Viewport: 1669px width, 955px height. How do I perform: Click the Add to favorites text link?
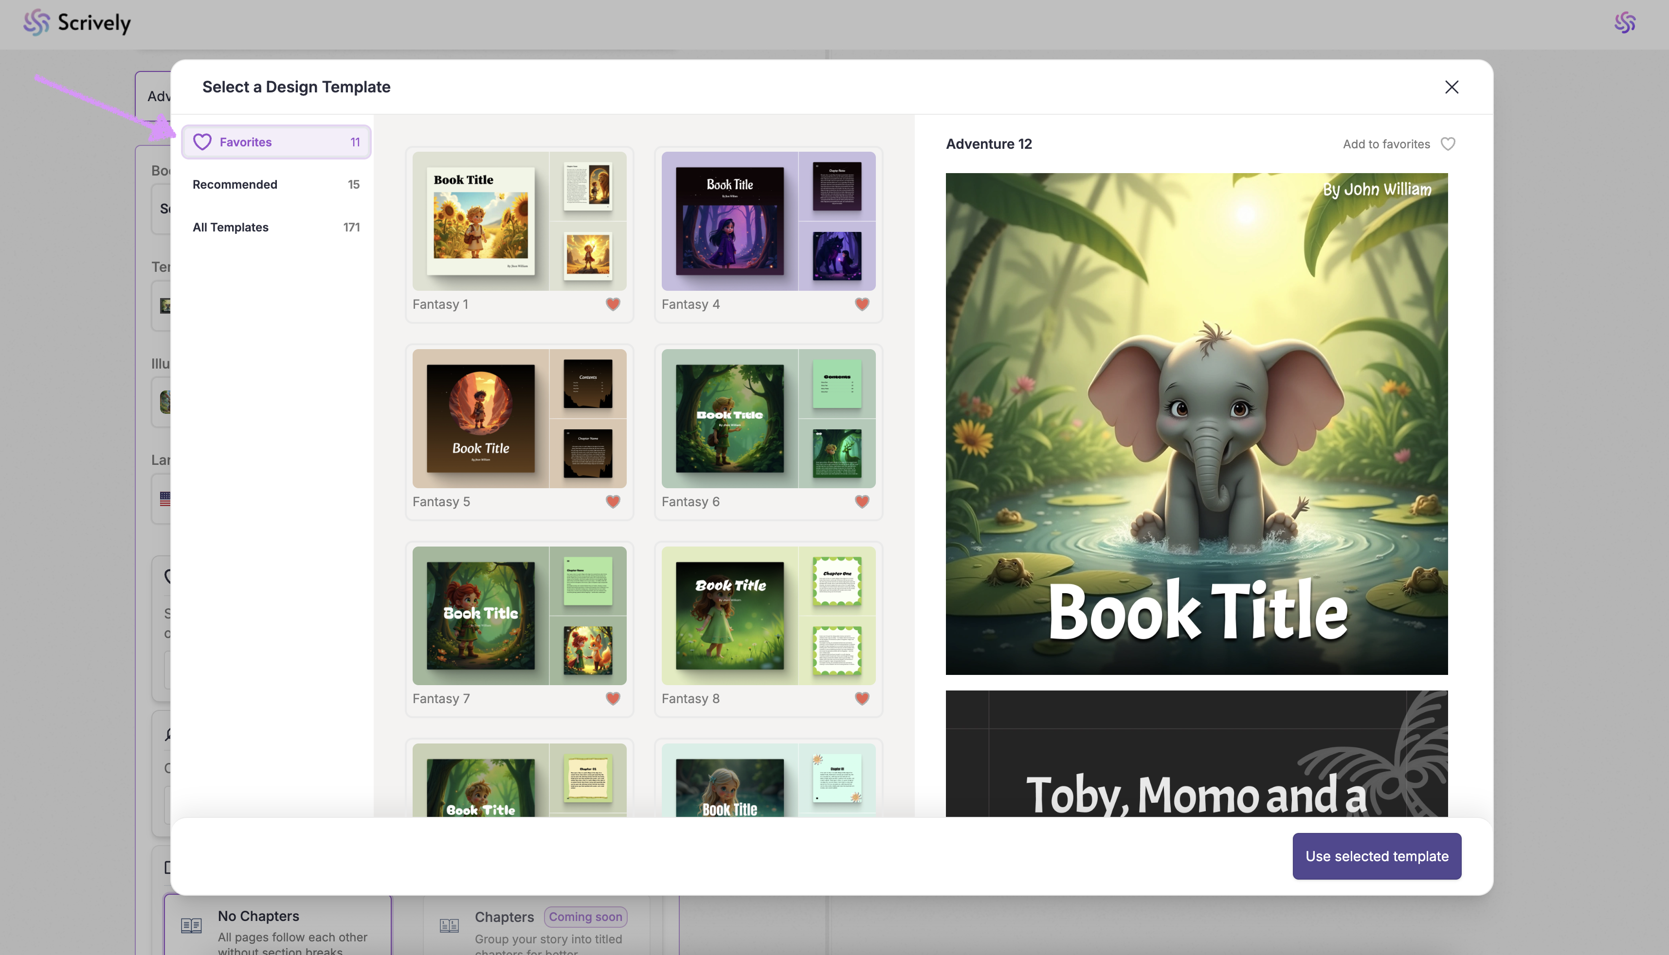click(1386, 143)
